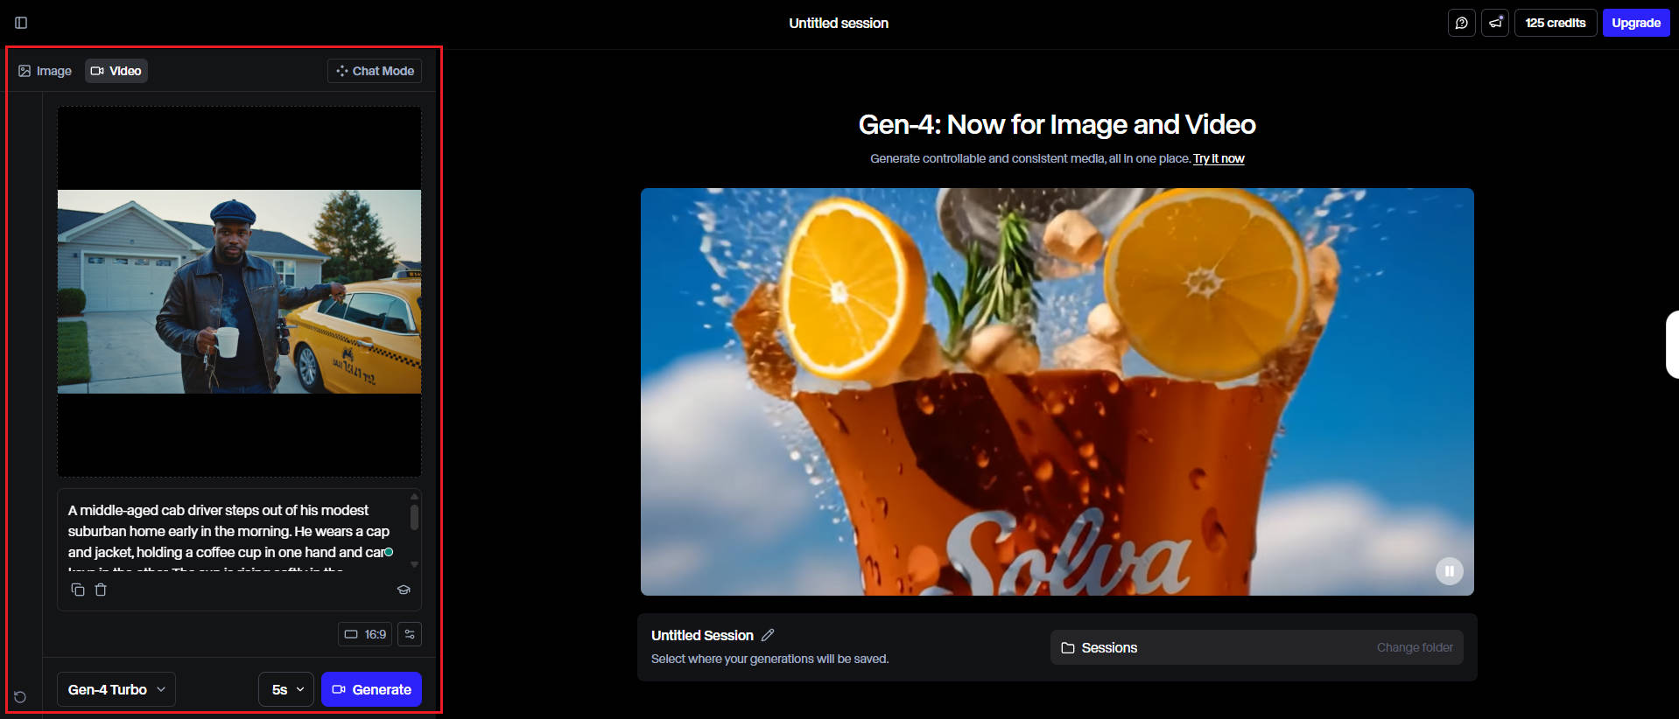
Task: Click the green dot in the prompt box
Action: coord(389,552)
